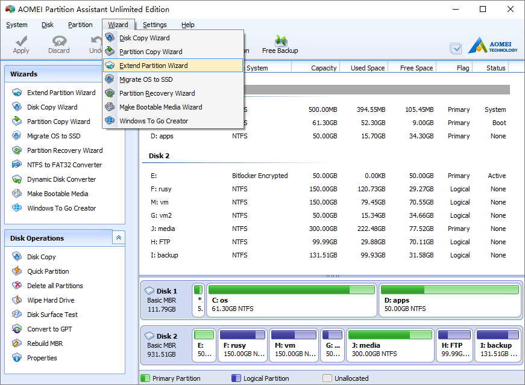Click the Rebuild MBR icon
The height and width of the screenshot is (385, 525).
pos(17,343)
